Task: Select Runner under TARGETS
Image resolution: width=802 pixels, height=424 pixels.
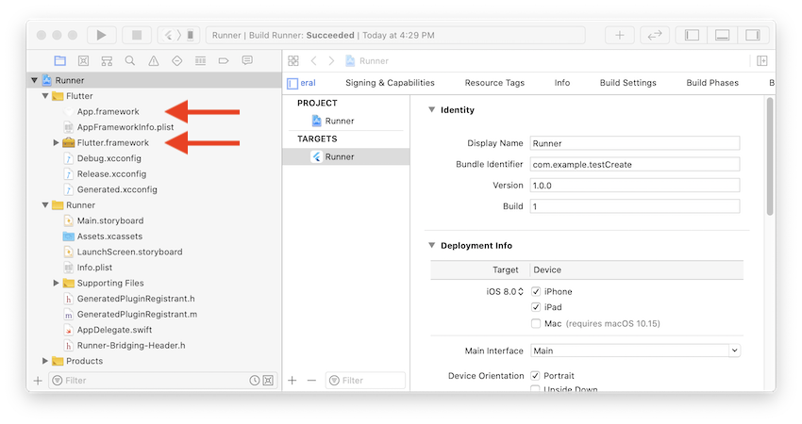Action: (x=345, y=156)
